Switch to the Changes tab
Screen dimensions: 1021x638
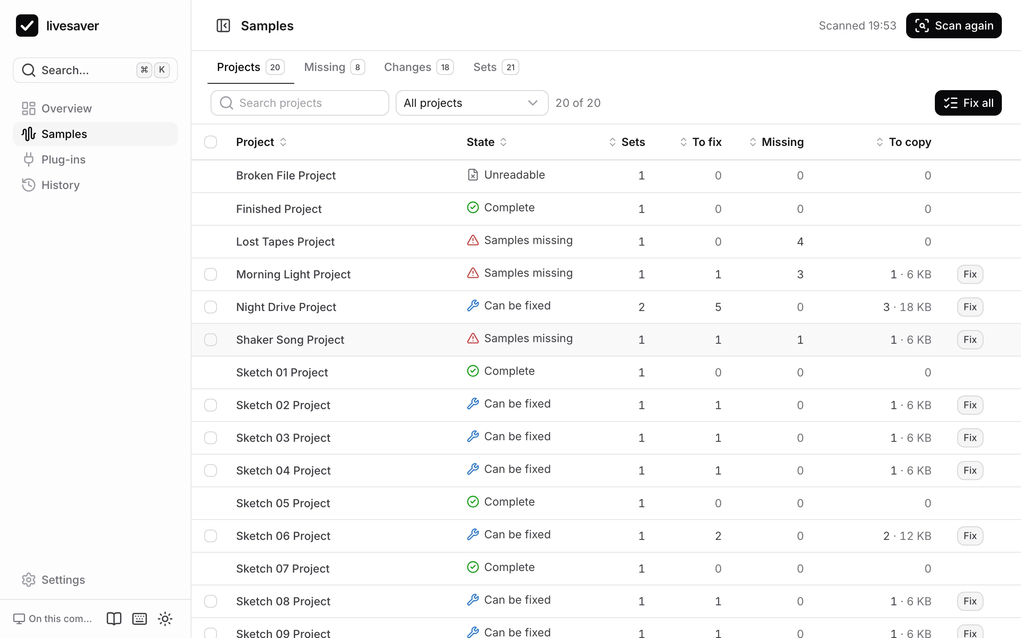tap(419, 67)
